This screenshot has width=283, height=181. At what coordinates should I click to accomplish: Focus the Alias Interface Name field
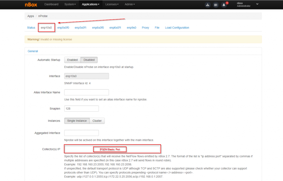(x=87, y=92)
